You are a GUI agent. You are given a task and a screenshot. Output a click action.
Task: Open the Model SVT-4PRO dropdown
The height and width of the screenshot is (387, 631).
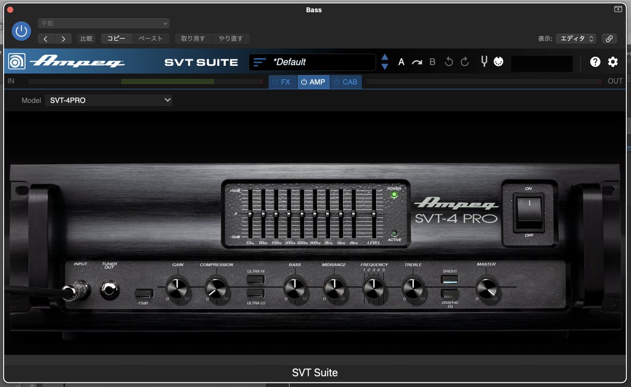point(108,100)
